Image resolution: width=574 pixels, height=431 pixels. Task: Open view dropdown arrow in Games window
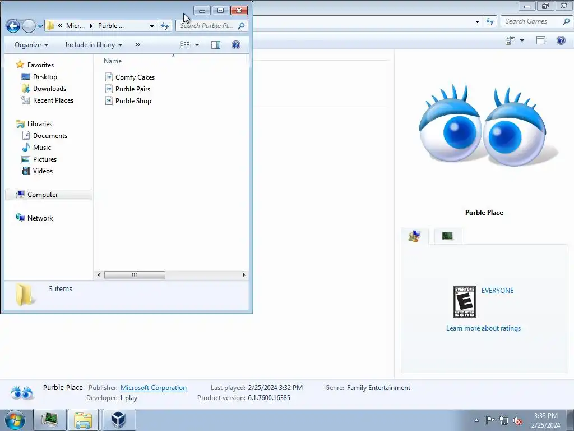pos(522,40)
